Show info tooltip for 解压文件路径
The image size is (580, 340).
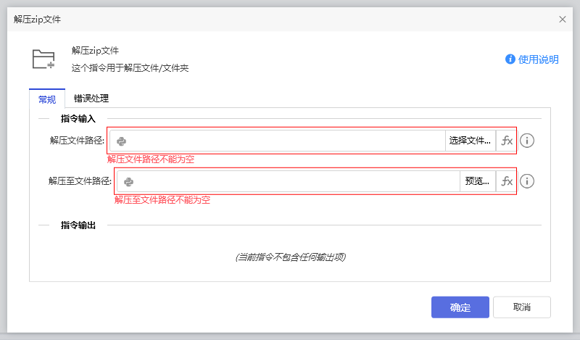click(x=527, y=141)
